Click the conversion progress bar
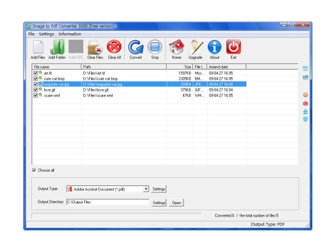 (x=116, y=215)
